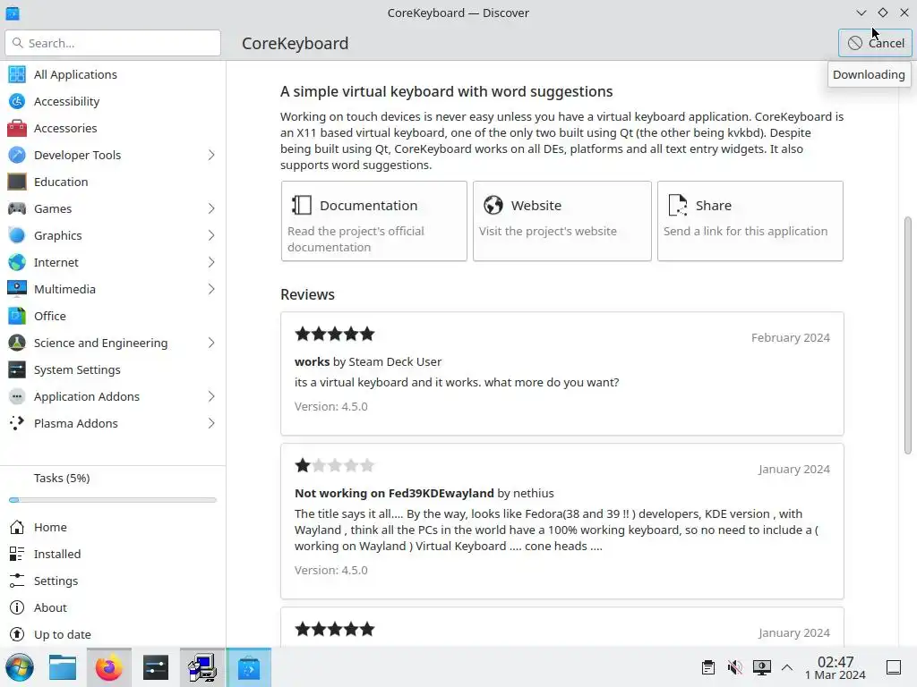The image size is (917, 687).
Task: Open the clock showing 02:47
Action: (836, 667)
